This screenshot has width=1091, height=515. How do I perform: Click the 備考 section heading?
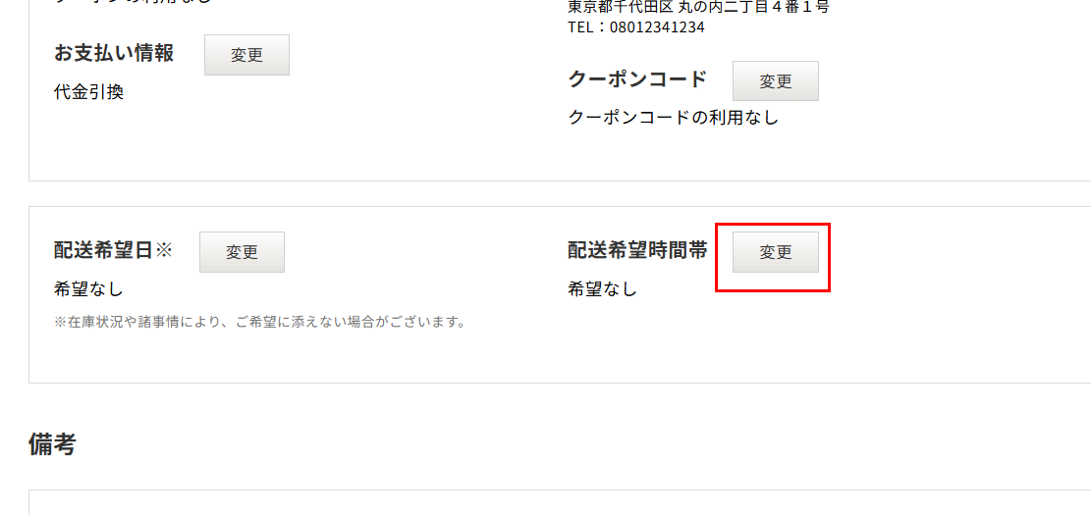coord(52,443)
